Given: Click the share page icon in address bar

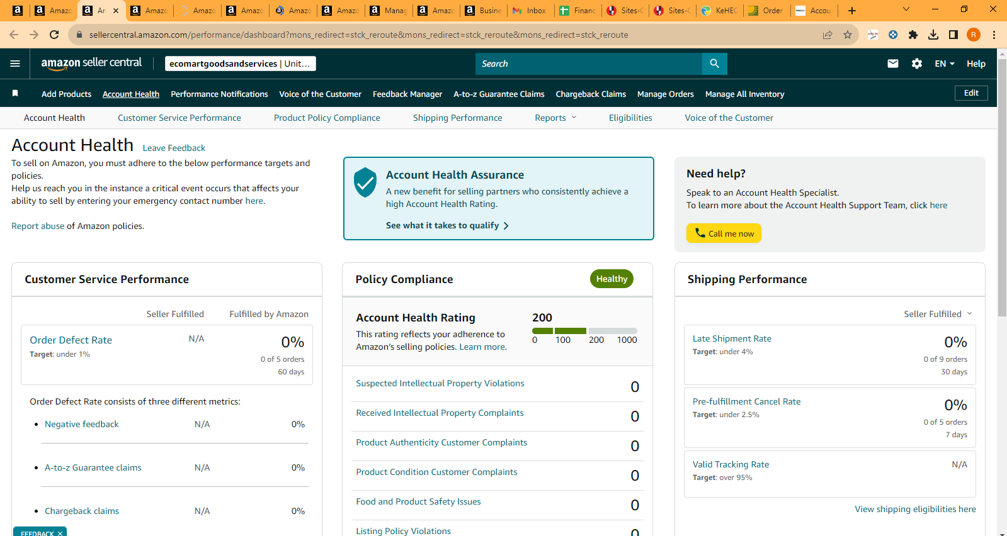Looking at the screenshot, I should tap(828, 35).
